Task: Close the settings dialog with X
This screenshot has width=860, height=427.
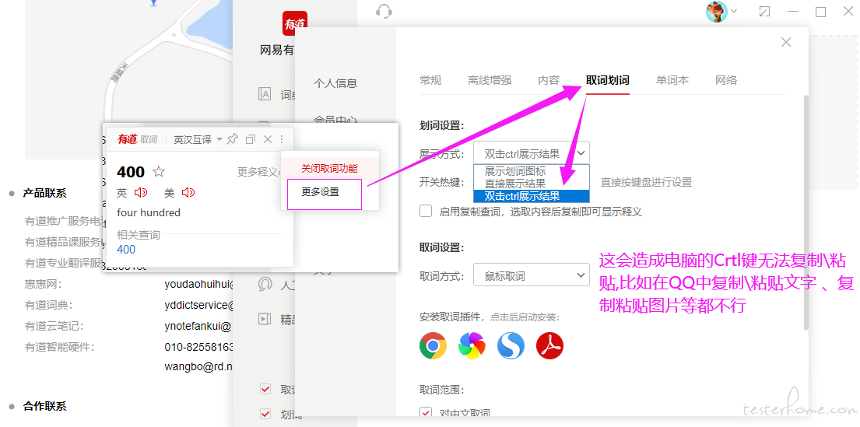Action: coord(786,42)
